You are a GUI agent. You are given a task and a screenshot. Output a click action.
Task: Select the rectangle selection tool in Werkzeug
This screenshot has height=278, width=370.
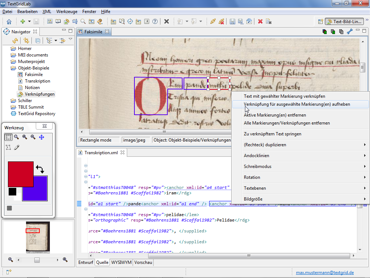(8, 137)
